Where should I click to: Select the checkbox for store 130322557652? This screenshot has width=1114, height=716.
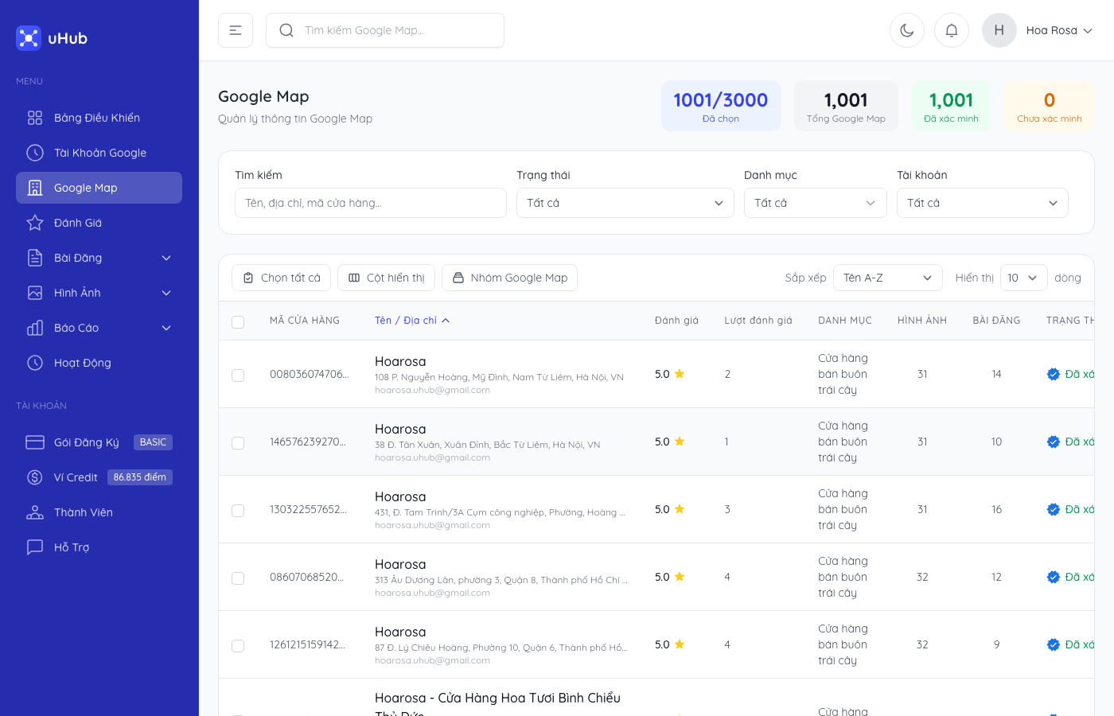(x=238, y=510)
